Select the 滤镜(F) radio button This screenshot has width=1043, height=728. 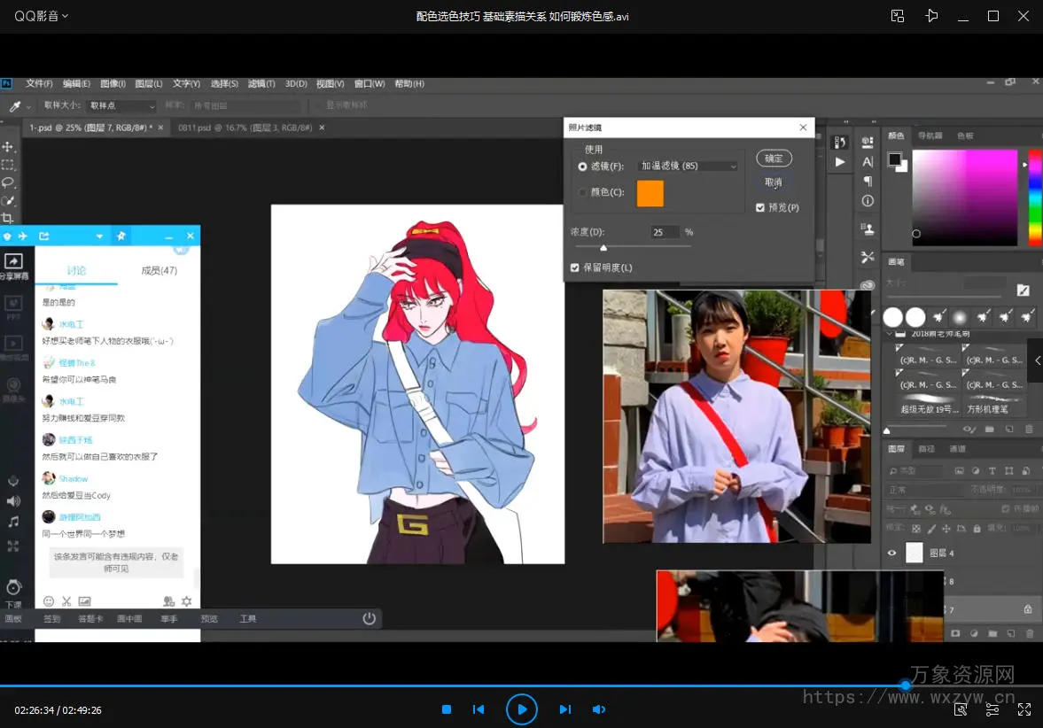click(582, 167)
